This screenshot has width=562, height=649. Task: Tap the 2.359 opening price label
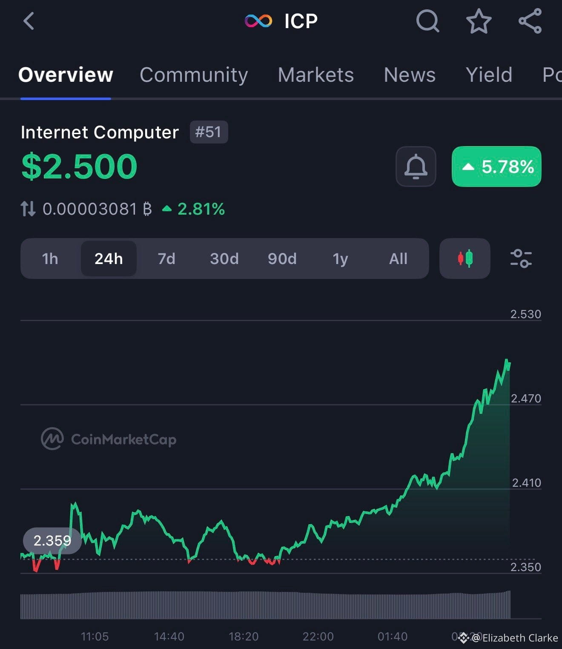(x=52, y=540)
